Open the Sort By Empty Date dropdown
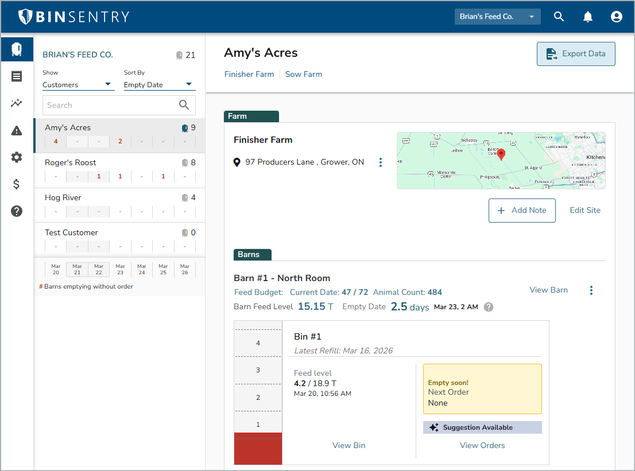 159,85
